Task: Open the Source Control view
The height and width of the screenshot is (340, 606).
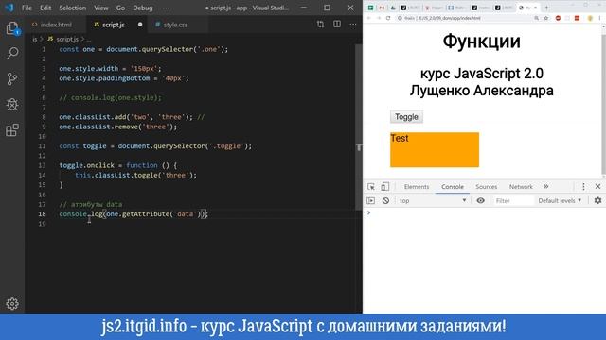Action: tap(12, 78)
